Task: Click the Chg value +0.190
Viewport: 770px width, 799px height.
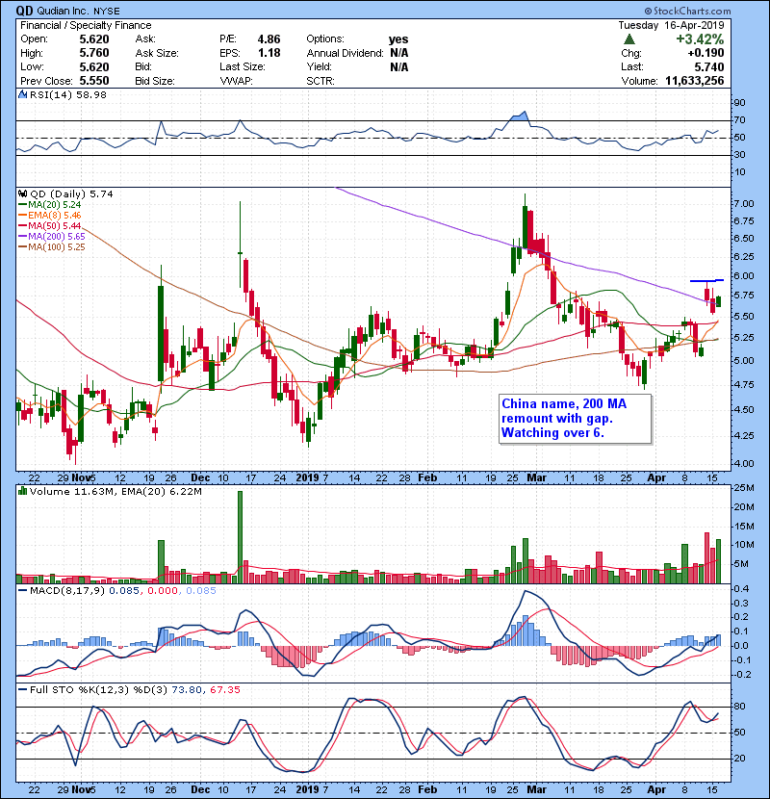Action: click(x=706, y=53)
